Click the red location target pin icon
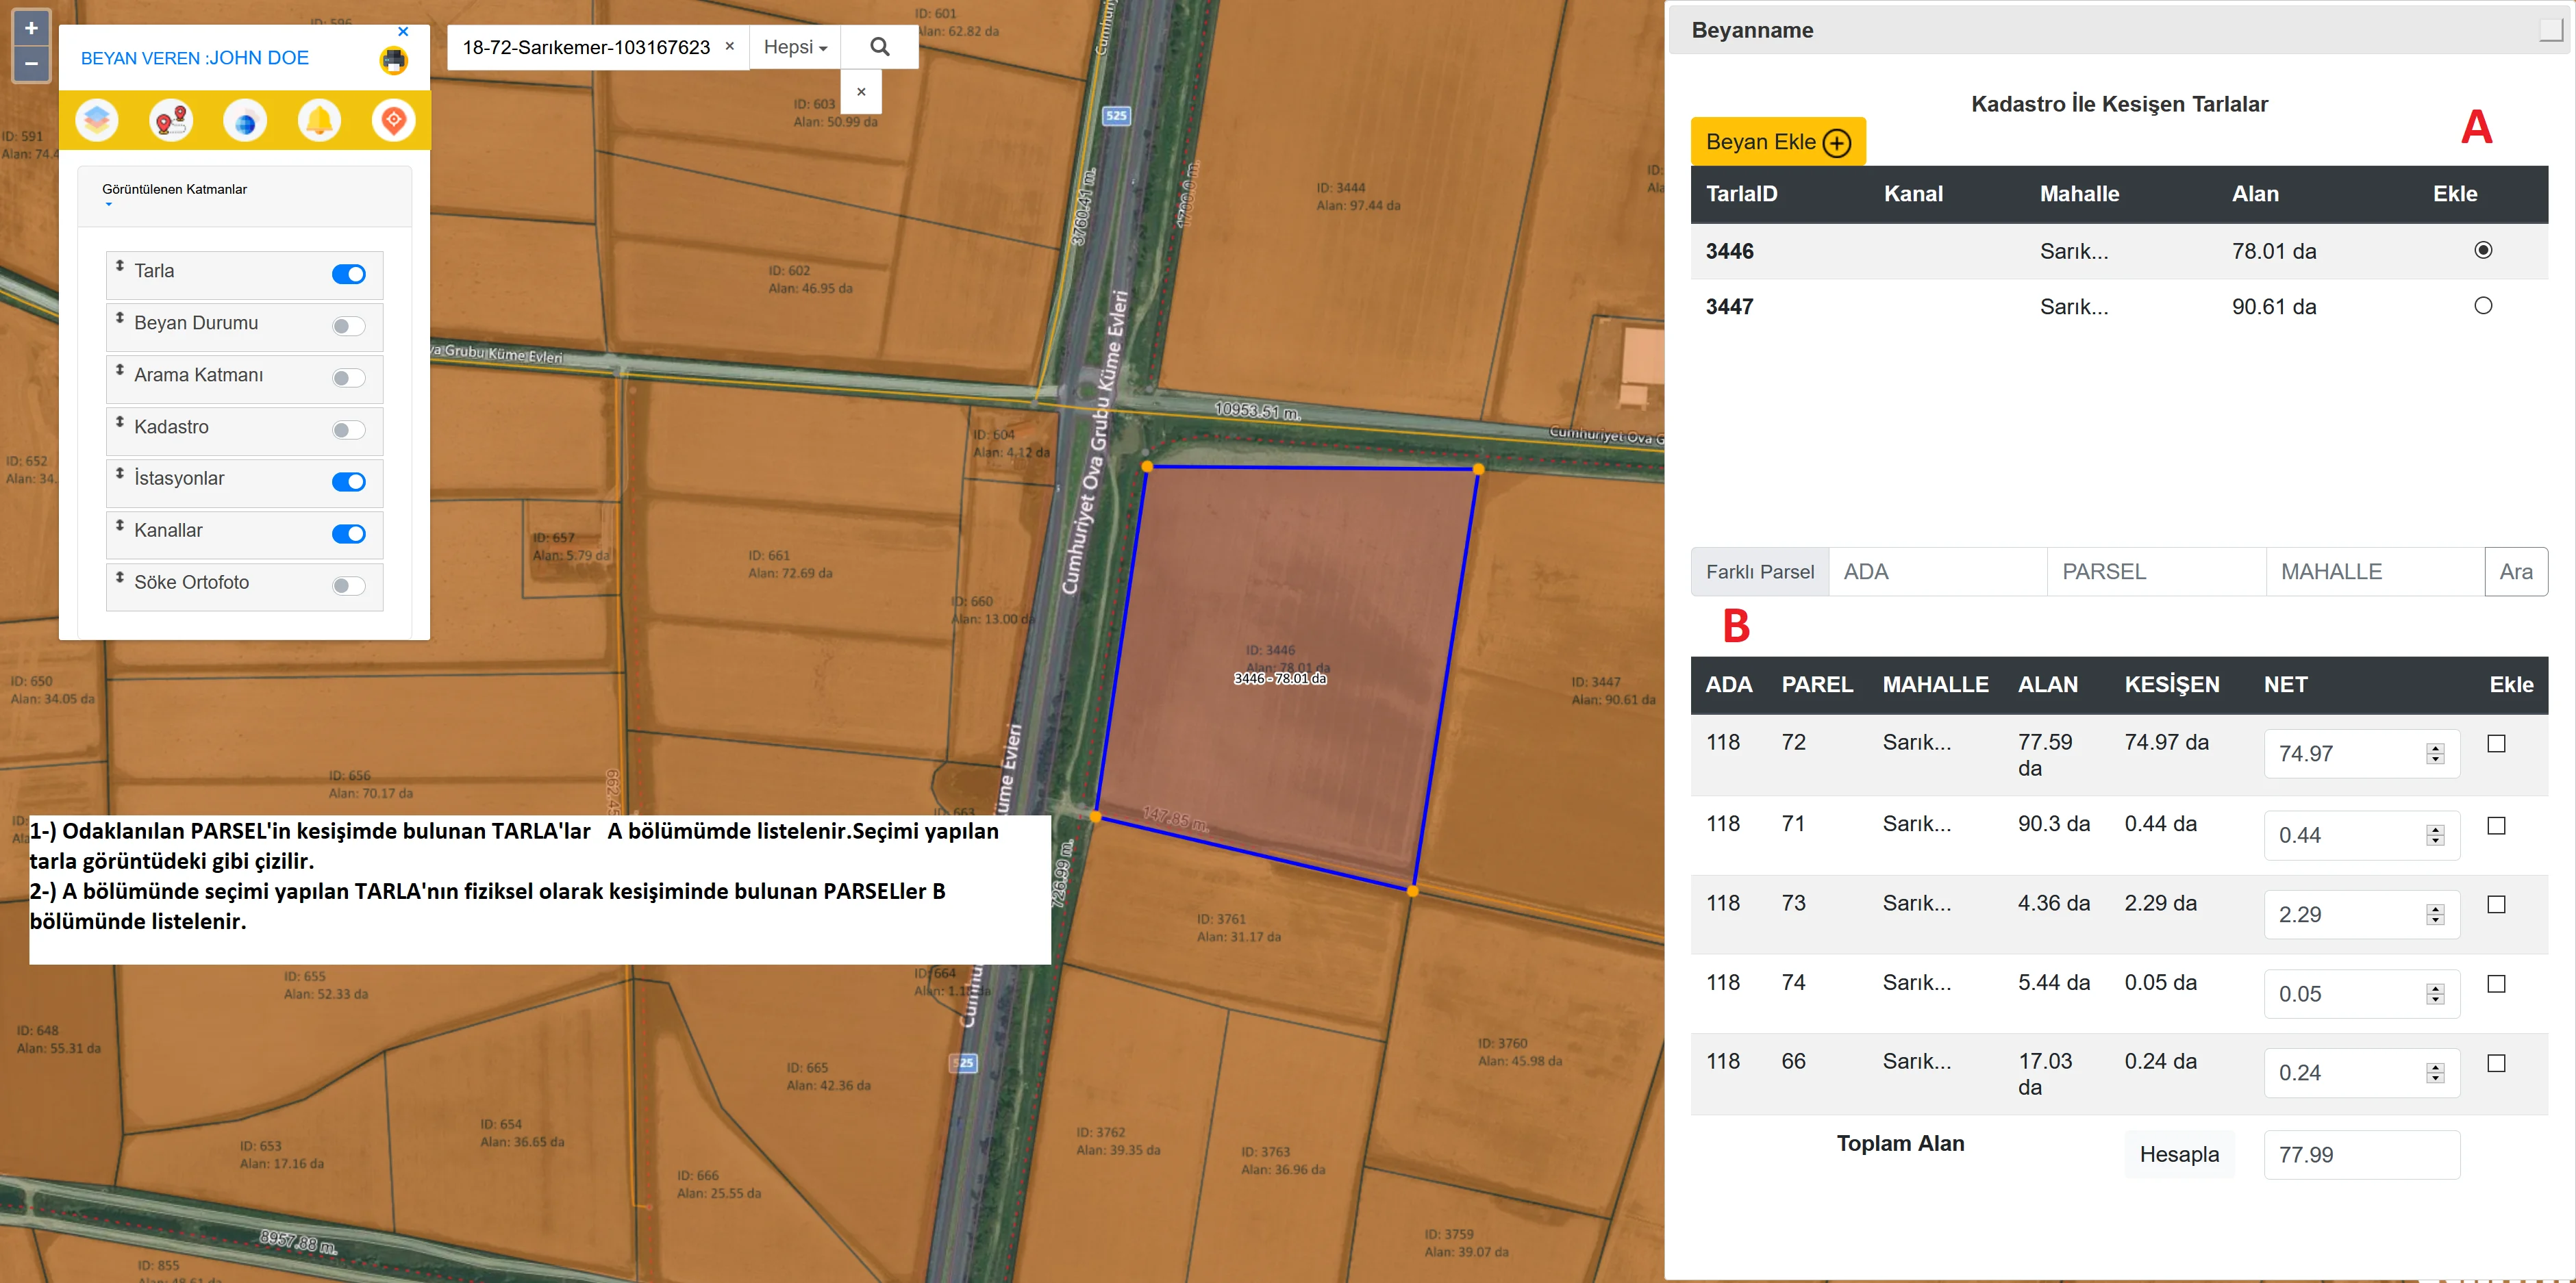 tap(393, 121)
